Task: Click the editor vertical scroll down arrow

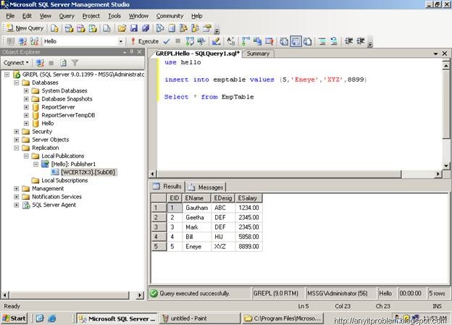Action: pyautogui.click(x=446, y=166)
